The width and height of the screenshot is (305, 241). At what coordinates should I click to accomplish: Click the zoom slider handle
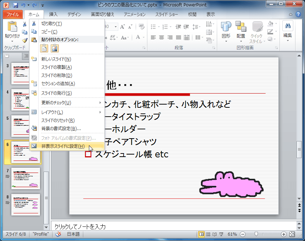256,234
